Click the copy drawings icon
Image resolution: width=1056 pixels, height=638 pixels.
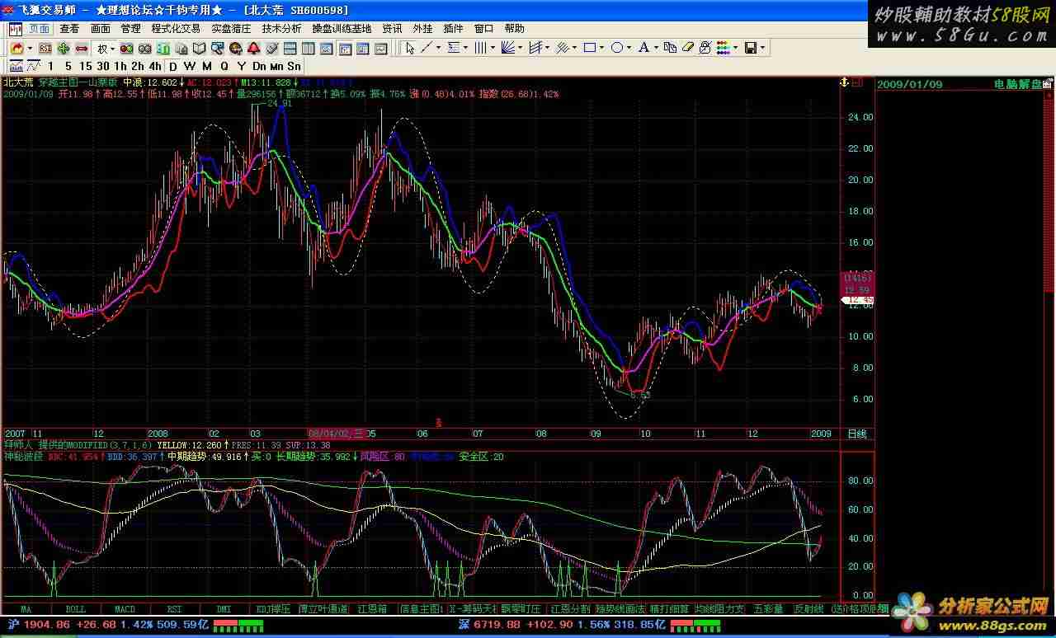click(x=670, y=48)
